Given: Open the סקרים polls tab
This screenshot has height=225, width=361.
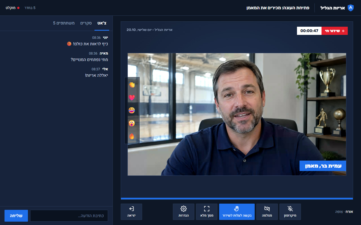Looking at the screenshot, I should (86, 23).
